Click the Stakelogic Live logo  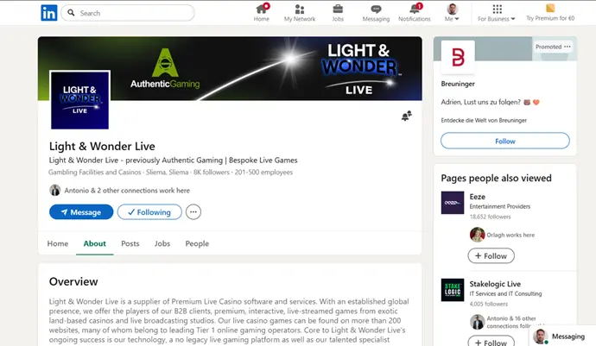tap(453, 290)
